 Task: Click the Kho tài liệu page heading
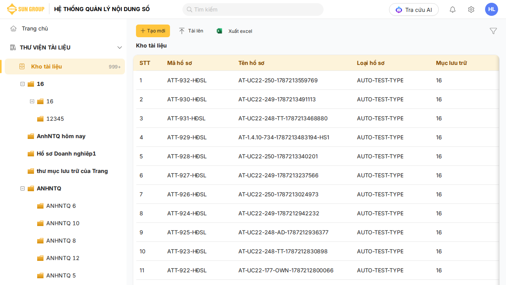point(151,46)
